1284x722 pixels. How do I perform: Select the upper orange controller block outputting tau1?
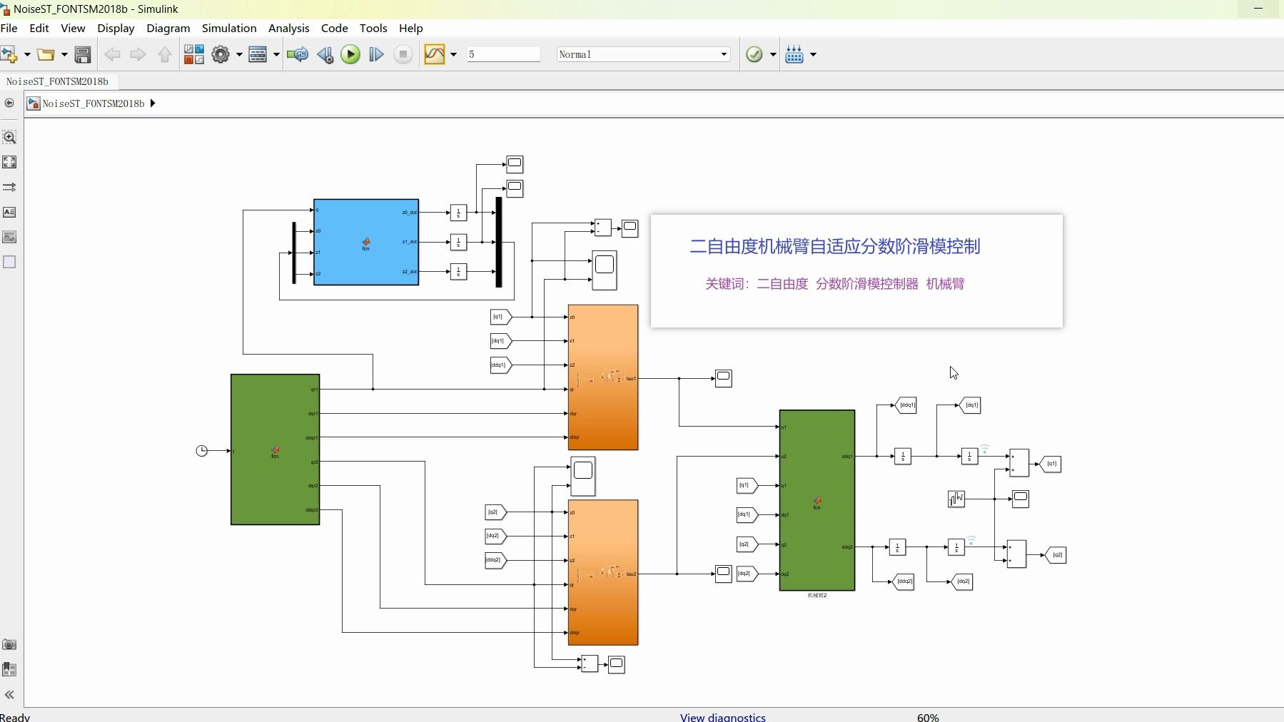pyautogui.click(x=603, y=377)
